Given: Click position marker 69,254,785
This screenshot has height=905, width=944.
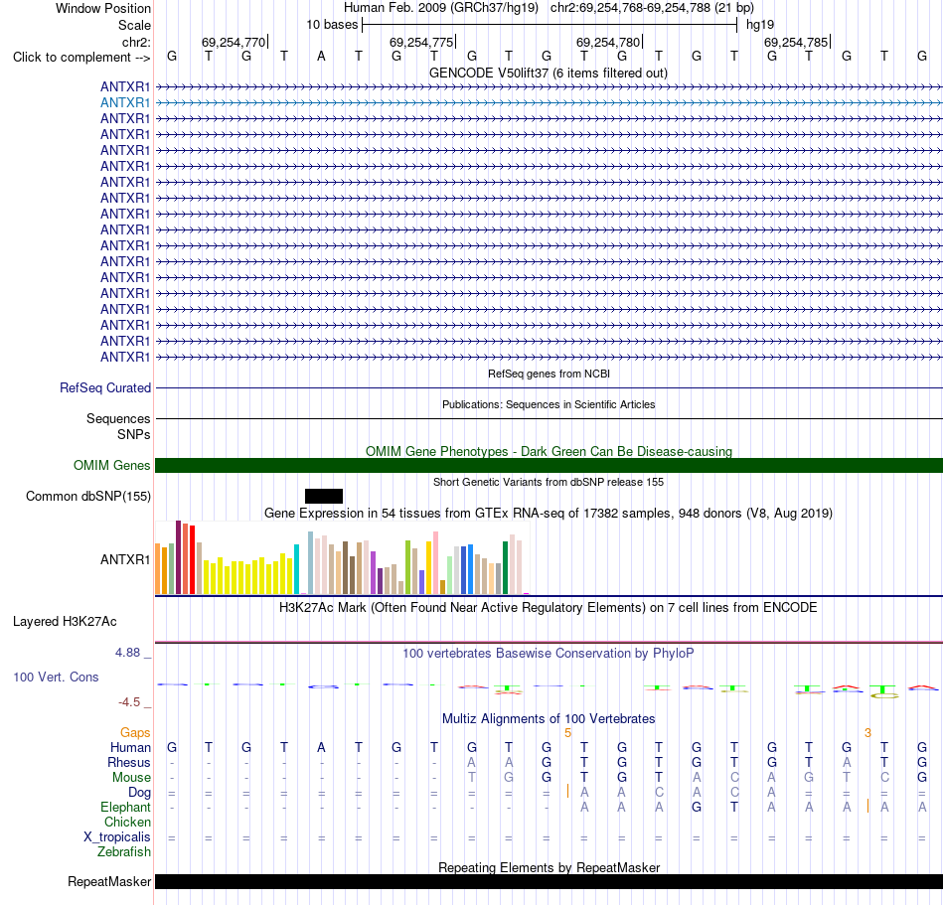Looking at the screenshot, I should 796,42.
